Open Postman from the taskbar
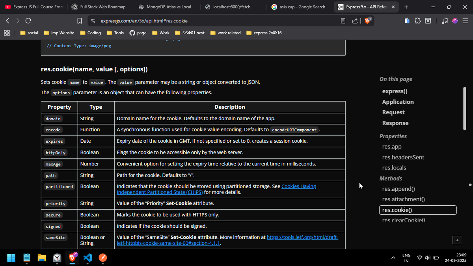The width and height of the screenshot is (473, 266). (x=102, y=258)
